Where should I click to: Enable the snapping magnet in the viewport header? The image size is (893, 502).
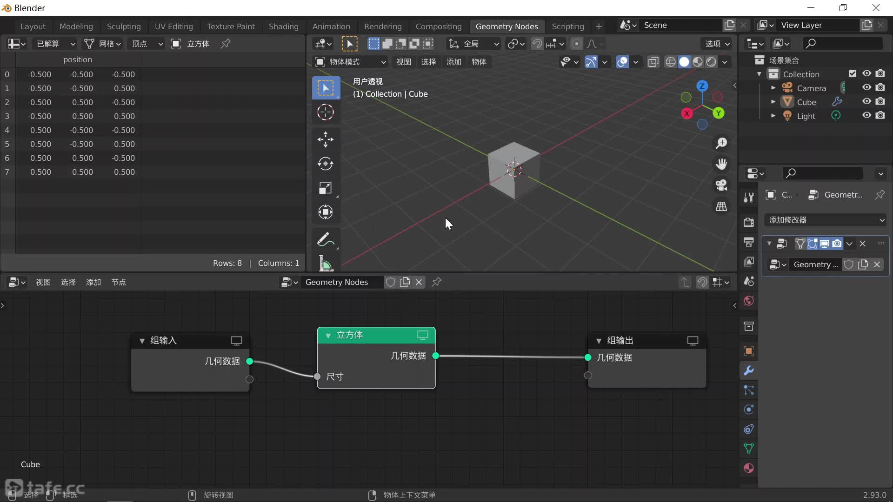[537, 44]
